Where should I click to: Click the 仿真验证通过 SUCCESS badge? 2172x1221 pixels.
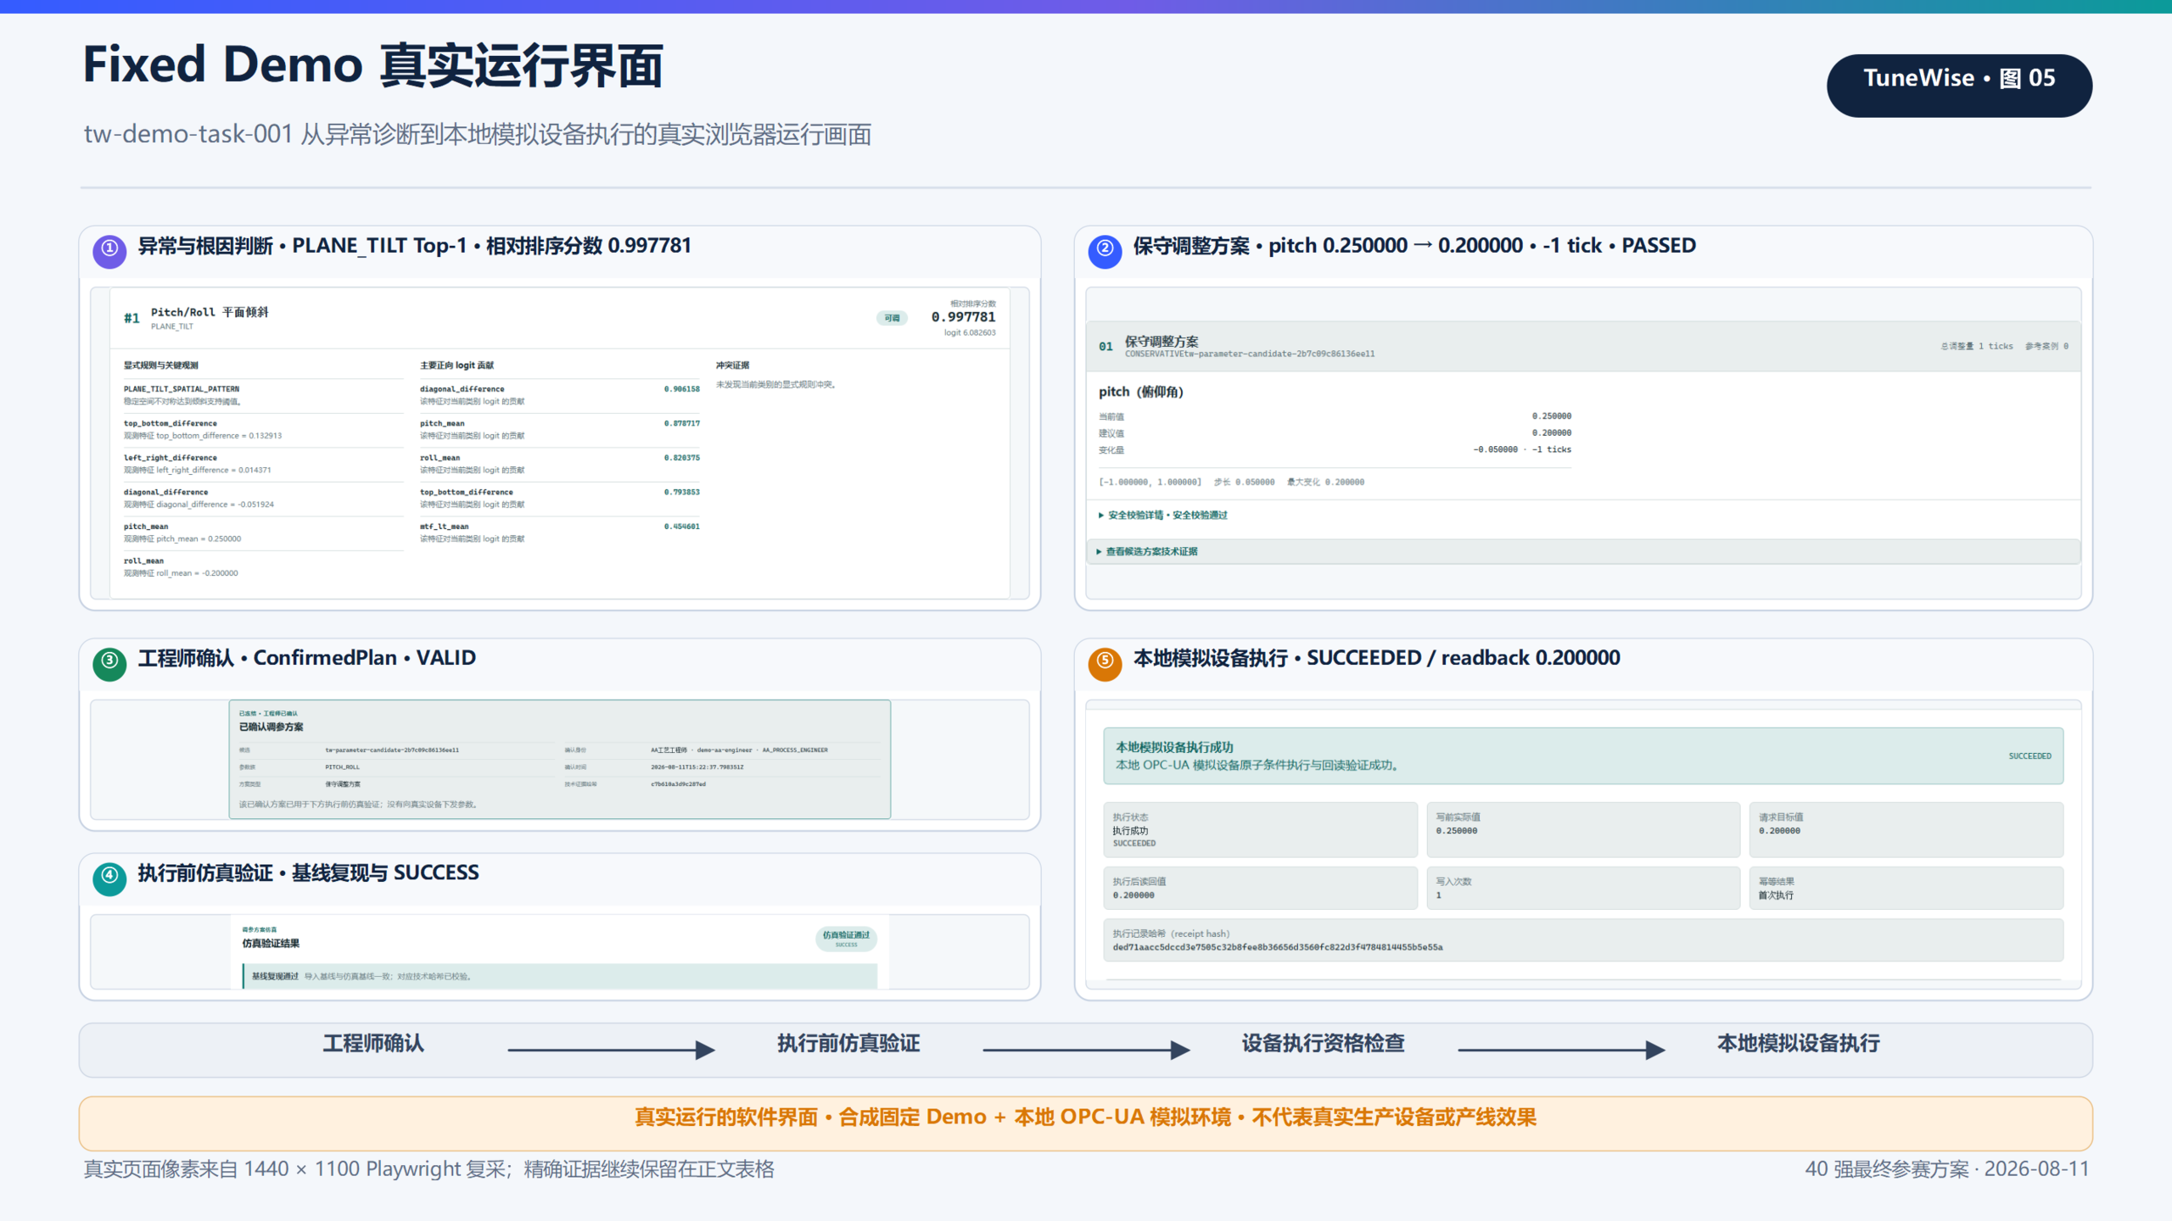point(846,938)
